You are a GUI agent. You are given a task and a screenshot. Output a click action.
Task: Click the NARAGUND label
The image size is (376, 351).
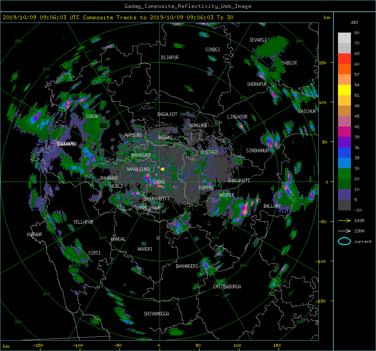(x=141, y=155)
